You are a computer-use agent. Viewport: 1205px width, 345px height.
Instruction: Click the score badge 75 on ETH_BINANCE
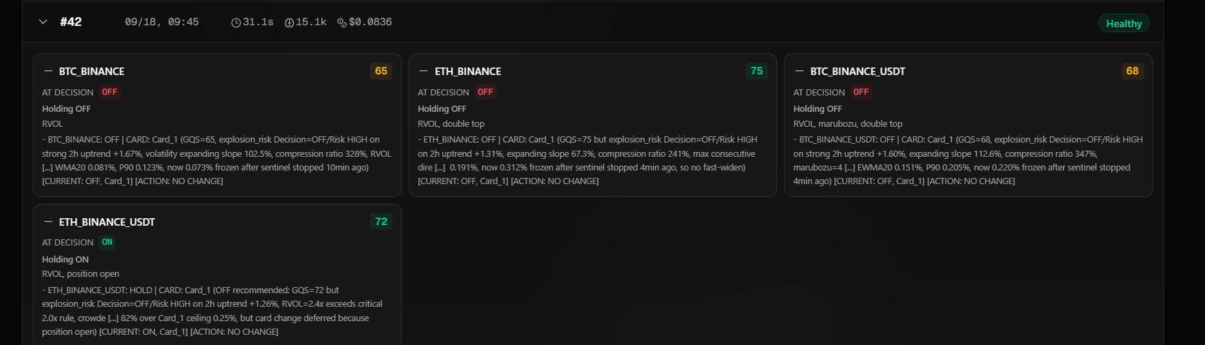click(x=757, y=71)
